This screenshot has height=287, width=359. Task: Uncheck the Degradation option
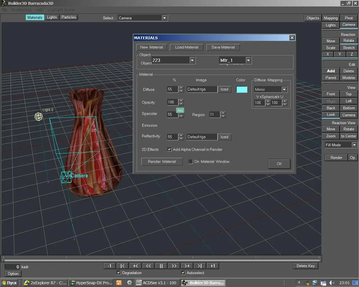coord(119,273)
